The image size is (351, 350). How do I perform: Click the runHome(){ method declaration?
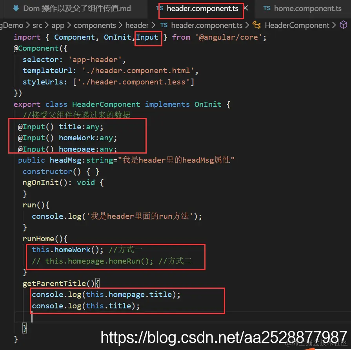point(45,239)
